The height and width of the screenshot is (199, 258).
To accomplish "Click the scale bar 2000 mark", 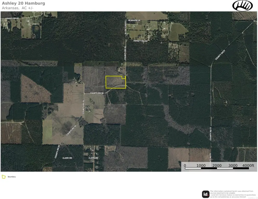I will point(217,166).
